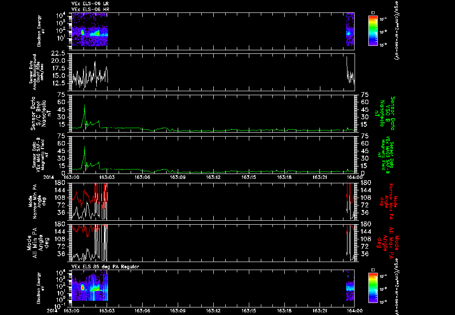This screenshot has height=315, width=455.
Task: Click the "El" label above the lower color bar
Action: [373, 270]
